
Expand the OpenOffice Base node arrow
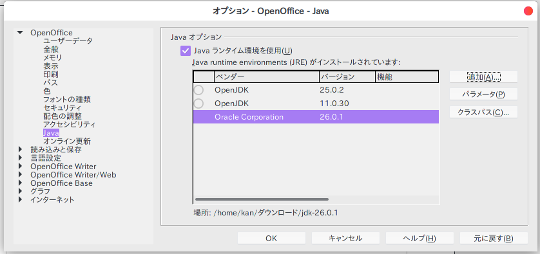point(20,183)
